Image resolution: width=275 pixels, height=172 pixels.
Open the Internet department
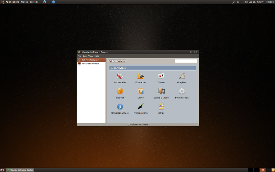pyautogui.click(x=120, y=93)
